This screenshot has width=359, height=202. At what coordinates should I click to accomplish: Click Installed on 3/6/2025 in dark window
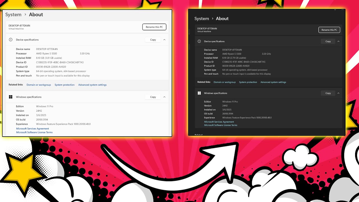[x=227, y=110]
